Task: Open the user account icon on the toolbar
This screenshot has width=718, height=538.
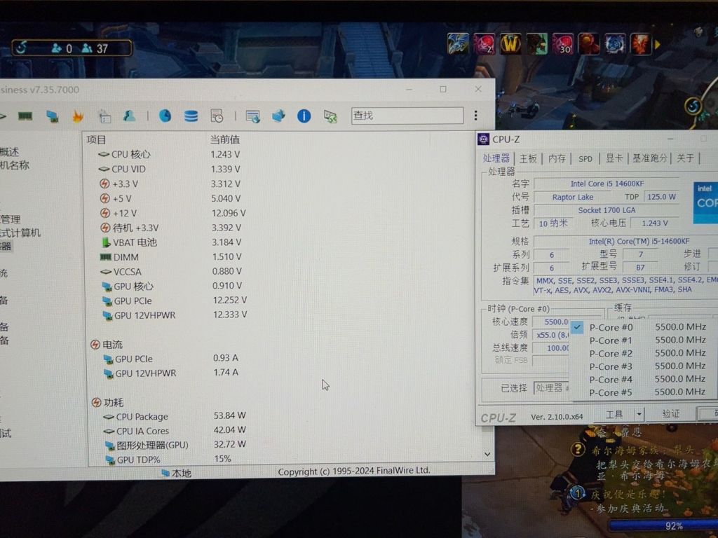Action: pyautogui.click(x=128, y=116)
